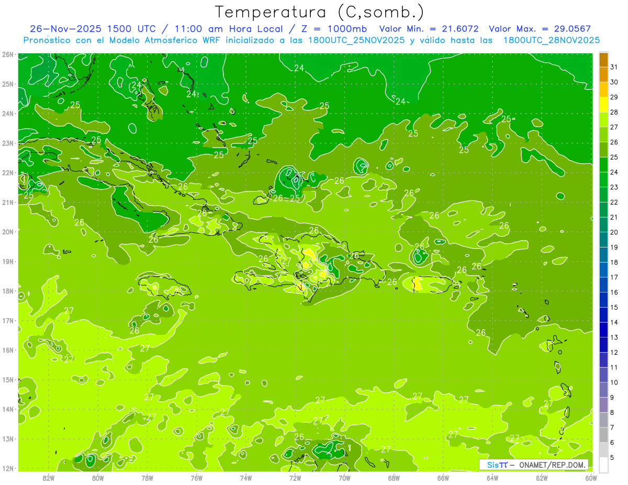Pick the blue colorbar band between 15 and 16

pos(603,300)
